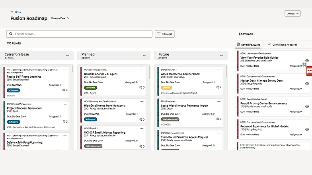Remove Market Data: Manage Survey Data saved feature
Image resolution: width=312 pixels, height=175 pixels.
(307, 83)
